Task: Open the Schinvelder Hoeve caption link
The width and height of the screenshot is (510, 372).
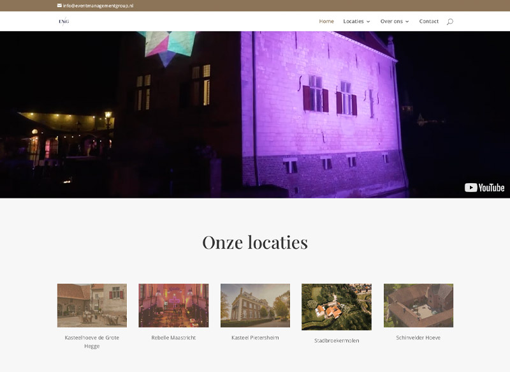Action: pos(418,338)
